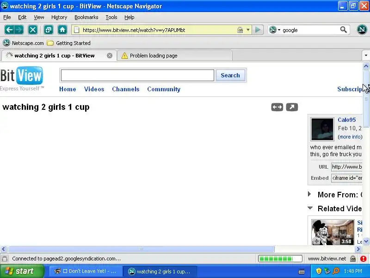Open address bar history dropdown arrow
The width and height of the screenshot is (370, 278).
(248, 30)
